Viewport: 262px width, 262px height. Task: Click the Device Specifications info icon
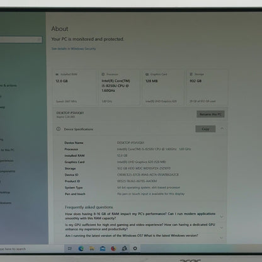click(x=59, y=129)
